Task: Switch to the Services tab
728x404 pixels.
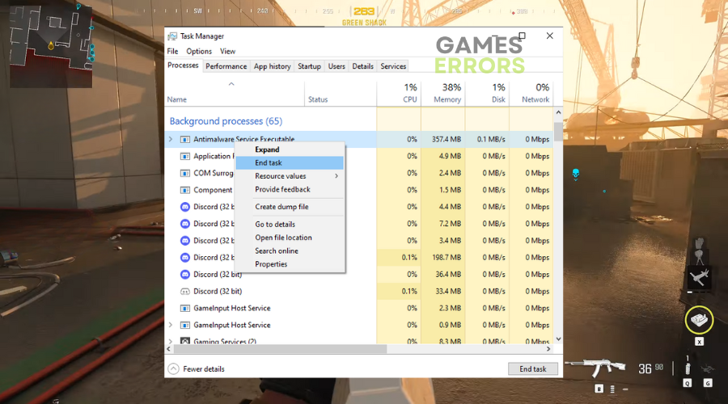Action: (393, 66)
